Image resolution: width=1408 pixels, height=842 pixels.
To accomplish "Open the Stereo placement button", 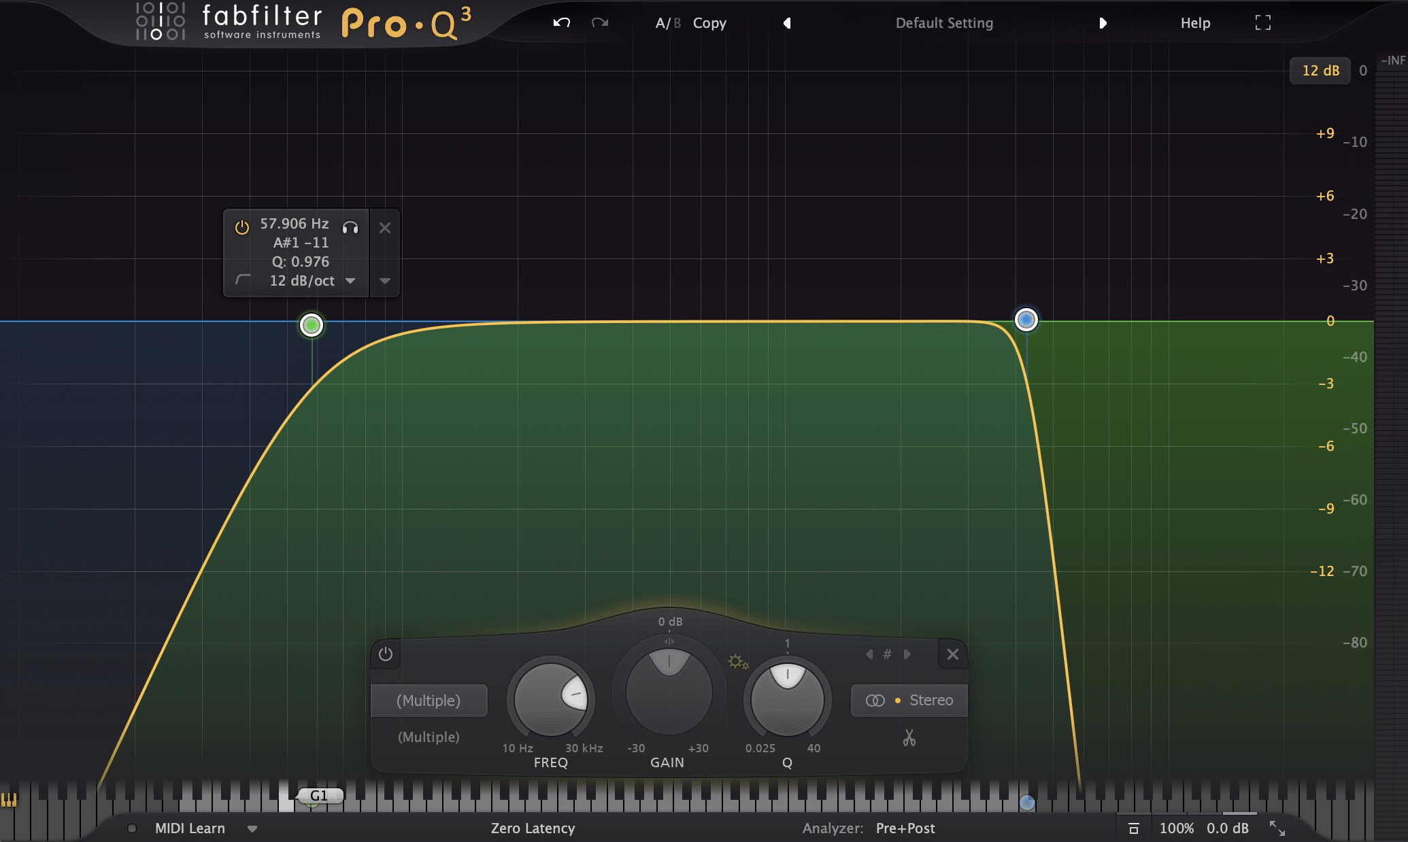I will point(909,701).
